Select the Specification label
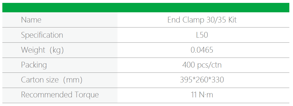Viewport: 293px width, 106px height. pyautogui.click(x=42, y=35)
